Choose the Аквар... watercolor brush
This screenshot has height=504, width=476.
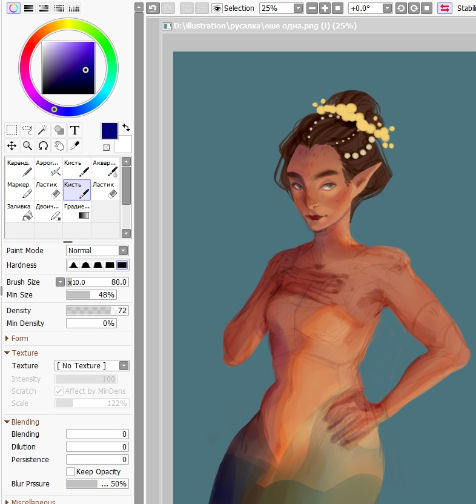coord(105,168)
